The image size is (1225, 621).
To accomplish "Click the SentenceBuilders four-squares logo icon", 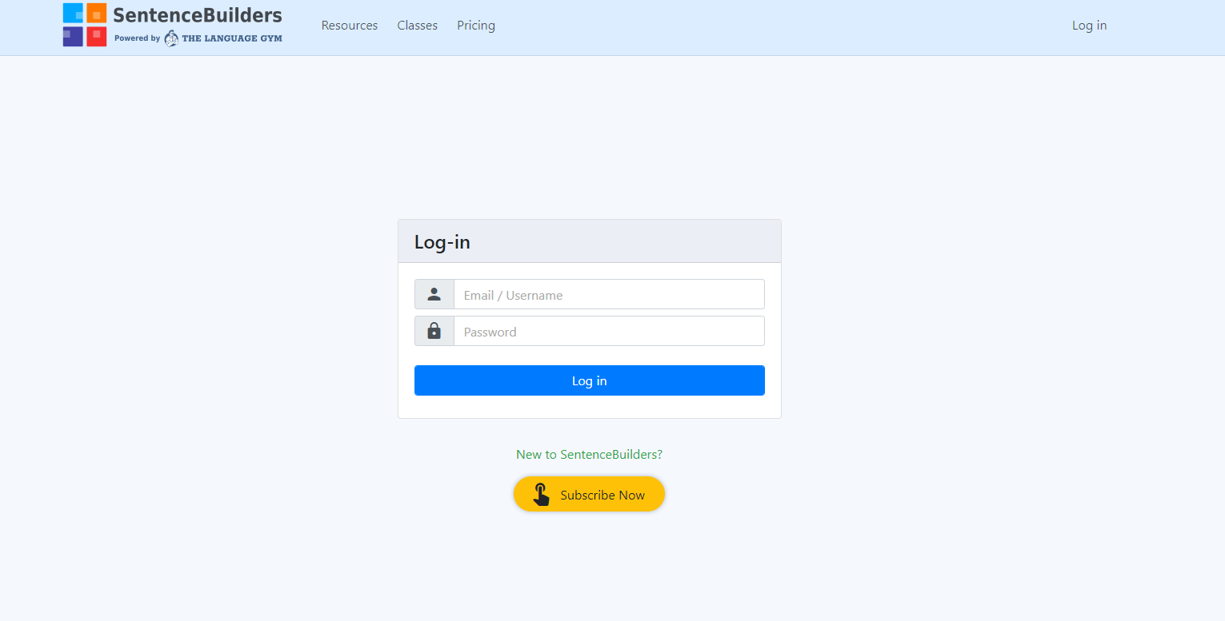I will tap(85, 25).
